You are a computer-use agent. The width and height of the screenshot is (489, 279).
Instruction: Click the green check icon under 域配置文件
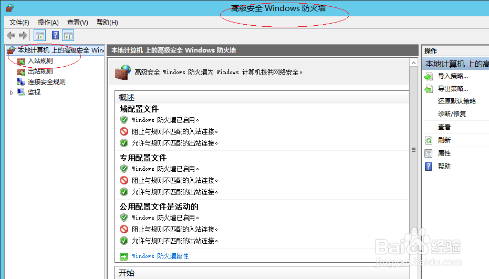click(124, 143)
